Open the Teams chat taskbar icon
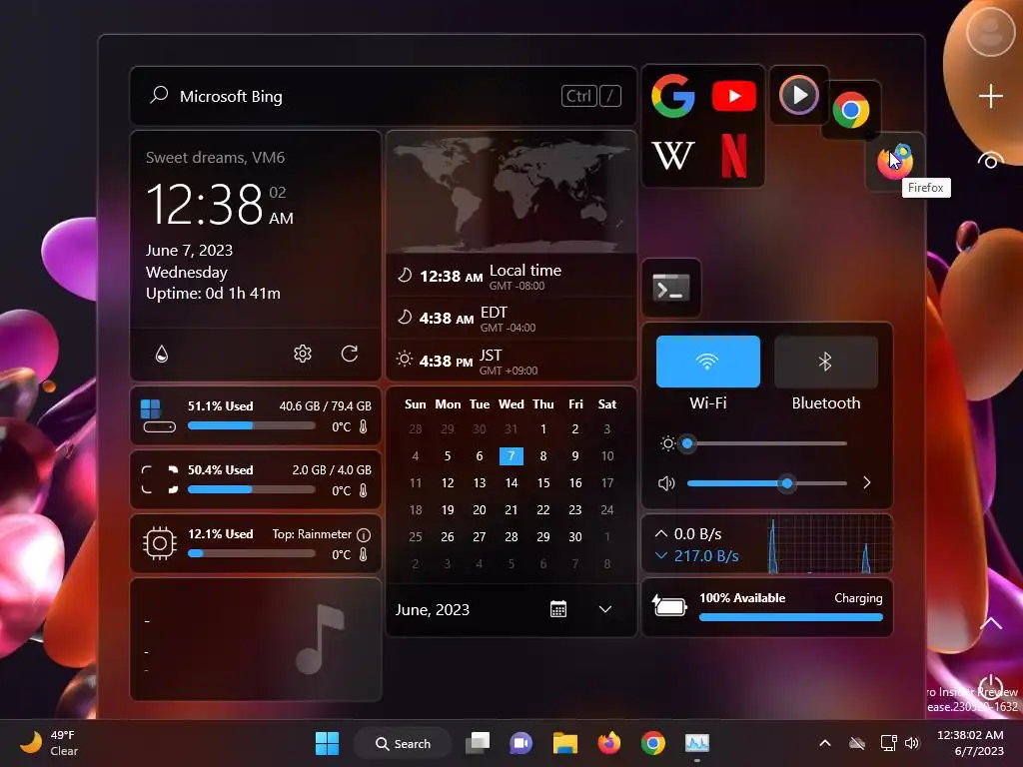1023x767 pixels. point(520,743)
